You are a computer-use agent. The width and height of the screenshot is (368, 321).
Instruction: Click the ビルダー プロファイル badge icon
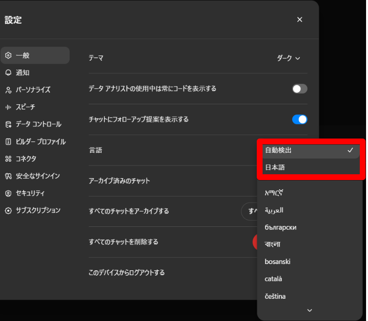(8, 141)
